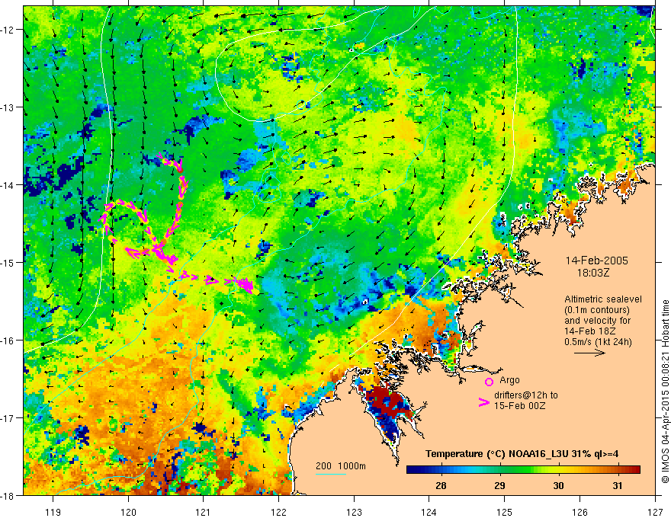Viewport: 671px width, 518px height.
Task: Click latitude axis label -15
Action: [8, 262]
